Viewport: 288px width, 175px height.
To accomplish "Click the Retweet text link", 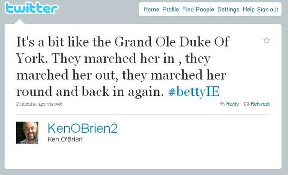I will (260, 104).
